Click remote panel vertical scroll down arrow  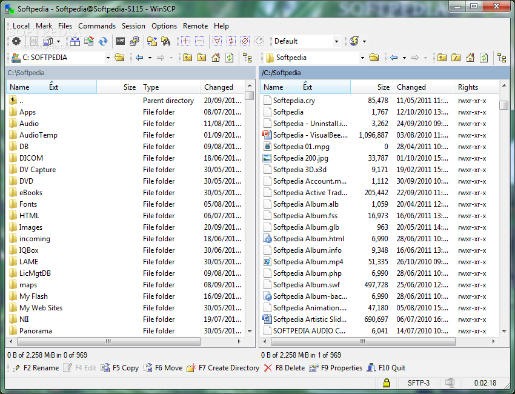tap(504, 331)
